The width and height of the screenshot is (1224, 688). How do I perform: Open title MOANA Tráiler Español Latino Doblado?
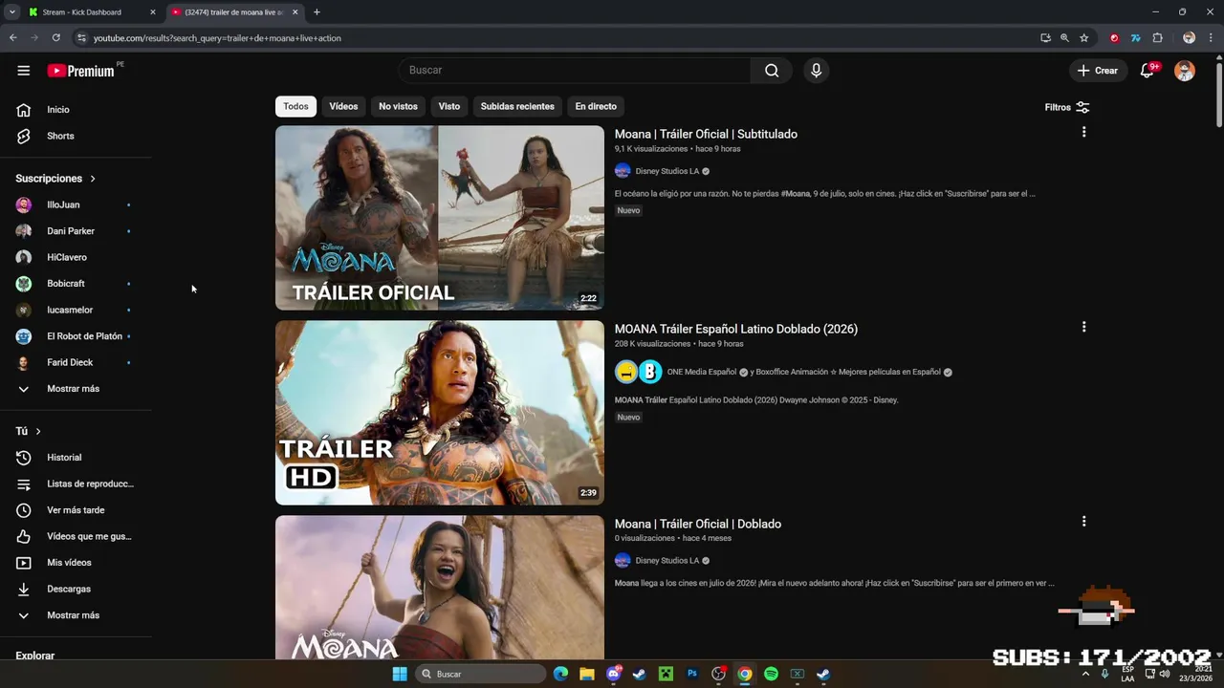[x=735, y=329]
